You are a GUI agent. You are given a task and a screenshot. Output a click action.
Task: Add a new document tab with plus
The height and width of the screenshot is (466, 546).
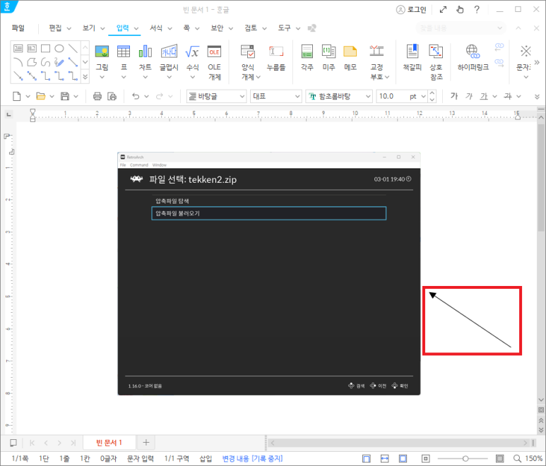[146, 443]
